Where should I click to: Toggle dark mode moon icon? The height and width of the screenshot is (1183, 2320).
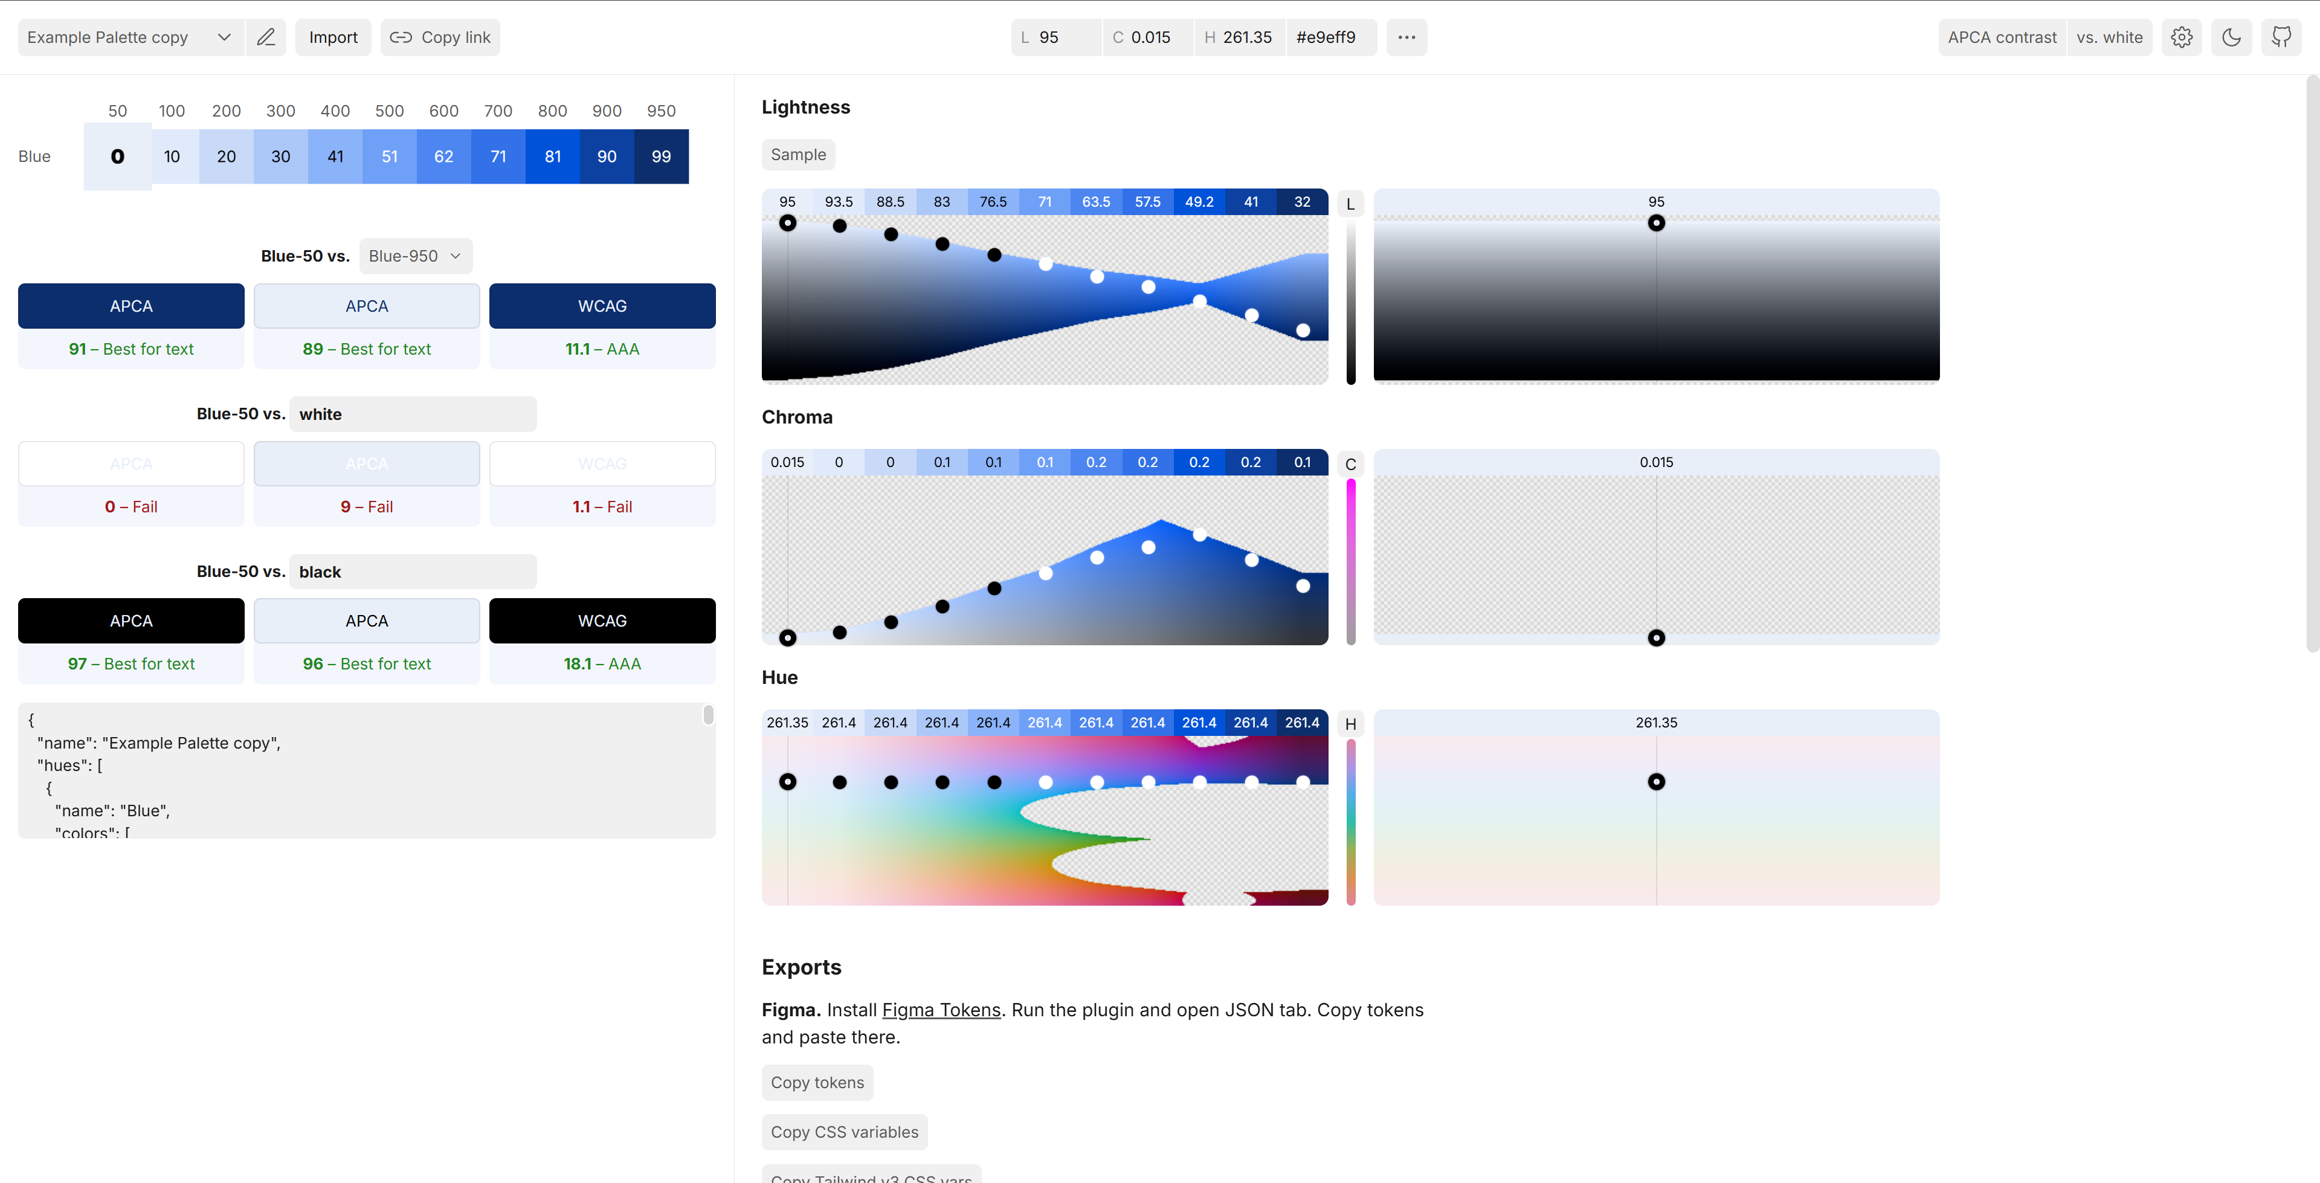click(x=2231, y=37)
